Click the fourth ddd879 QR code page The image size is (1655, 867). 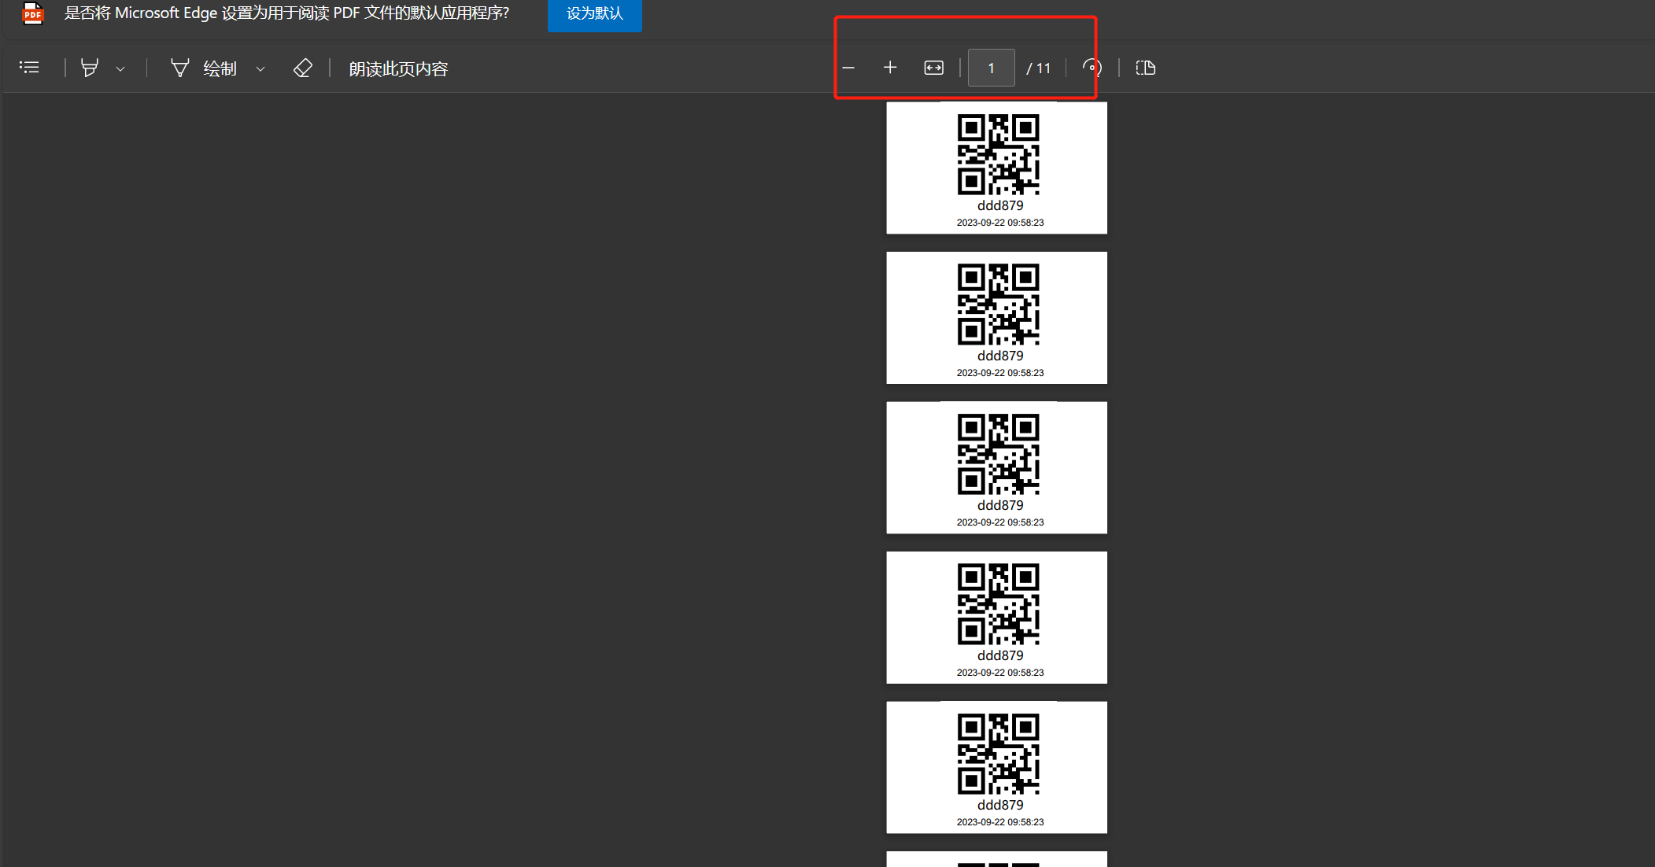tap(996, 618)
